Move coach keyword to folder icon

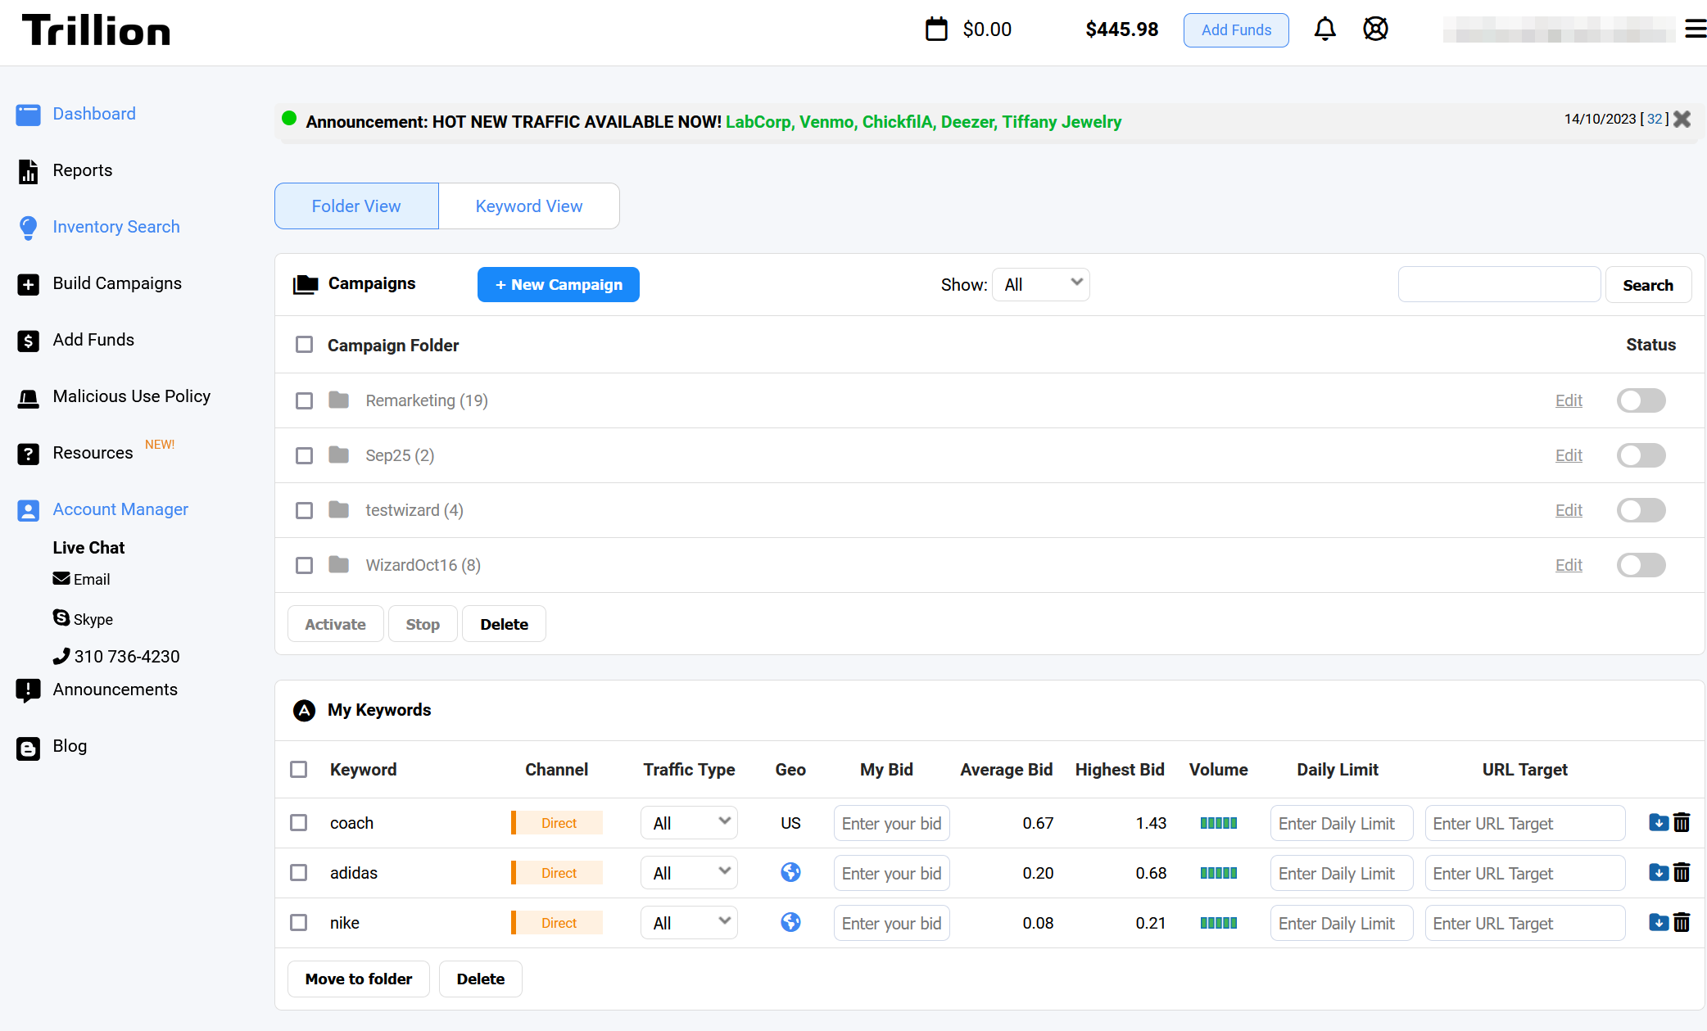point(1659,823)
